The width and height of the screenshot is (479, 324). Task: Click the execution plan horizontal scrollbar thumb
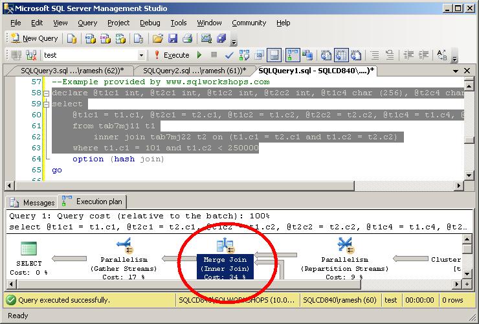(190, 284)
